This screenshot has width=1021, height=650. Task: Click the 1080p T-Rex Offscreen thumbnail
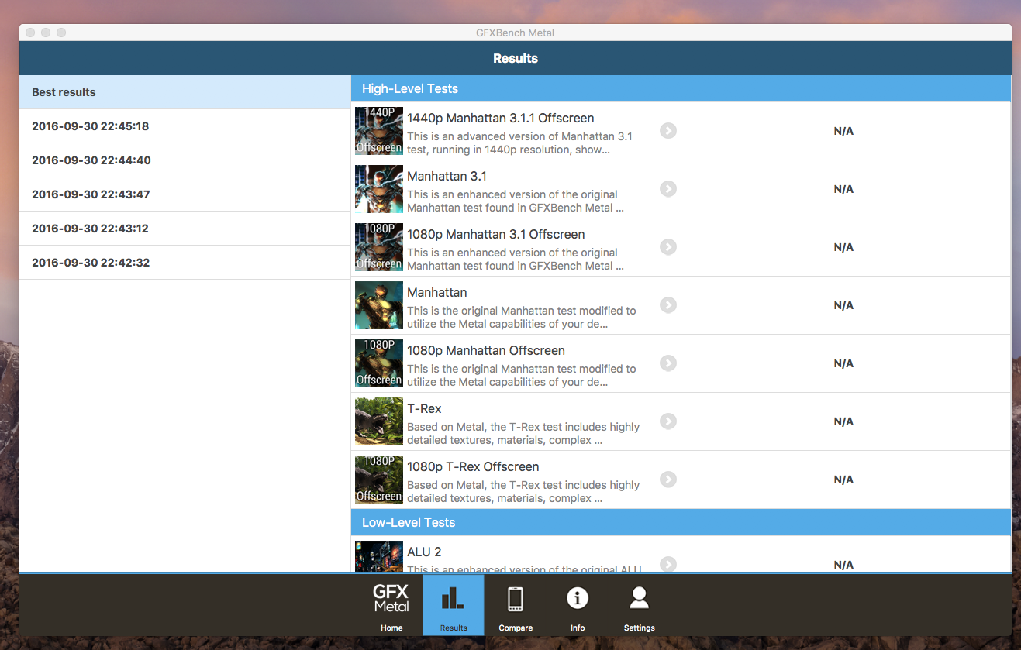point(379,480)
